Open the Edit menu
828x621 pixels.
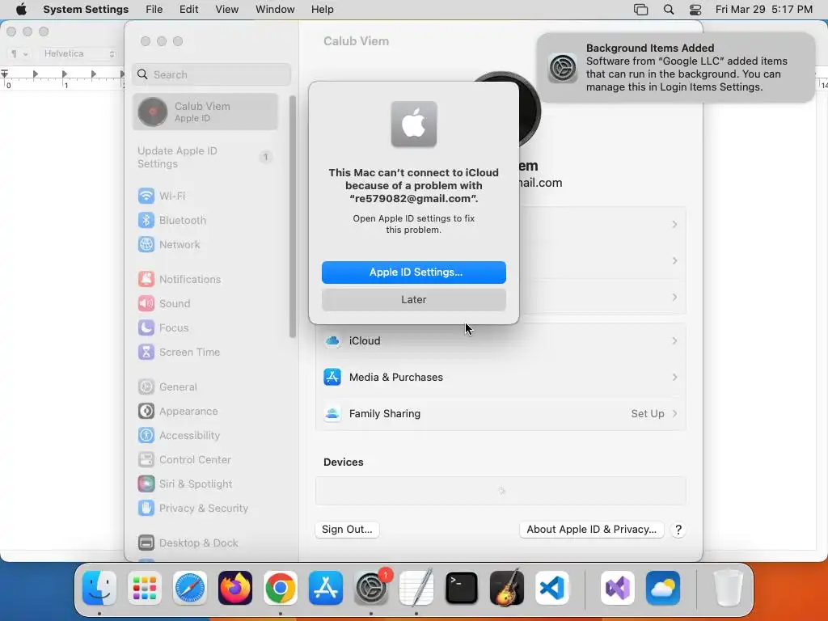pyautogui.click(x=188, y=10)
